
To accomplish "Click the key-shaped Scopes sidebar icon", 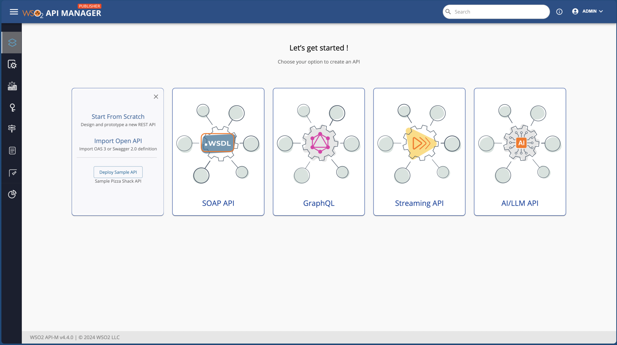I will point(12,107).
